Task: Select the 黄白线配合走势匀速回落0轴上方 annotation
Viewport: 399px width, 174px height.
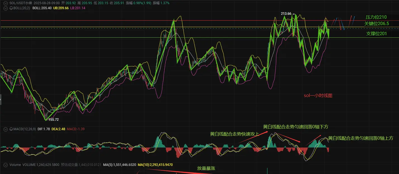Action: pos(361,138)
